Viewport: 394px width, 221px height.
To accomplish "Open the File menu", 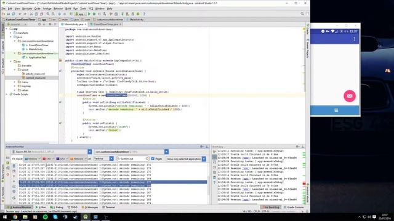I will (x=4, y=9).
